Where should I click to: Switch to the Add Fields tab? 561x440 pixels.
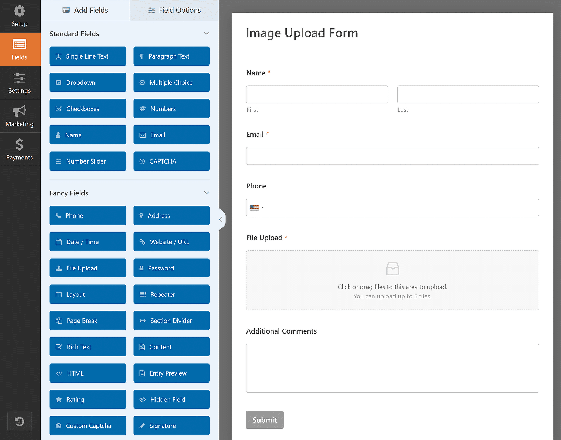point(85,10)
